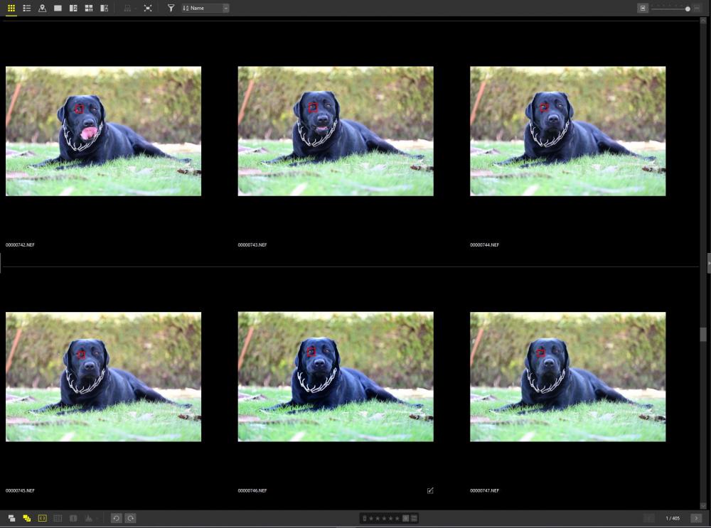Click the rating stars bar

389,518
